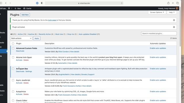Sort by the Plugin column header
Screen dimensions: 184x103
pyautogui.click(x=19, y=43)
